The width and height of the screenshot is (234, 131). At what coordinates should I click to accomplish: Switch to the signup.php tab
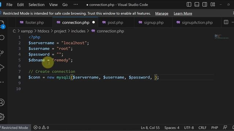(x=154, y=23)
